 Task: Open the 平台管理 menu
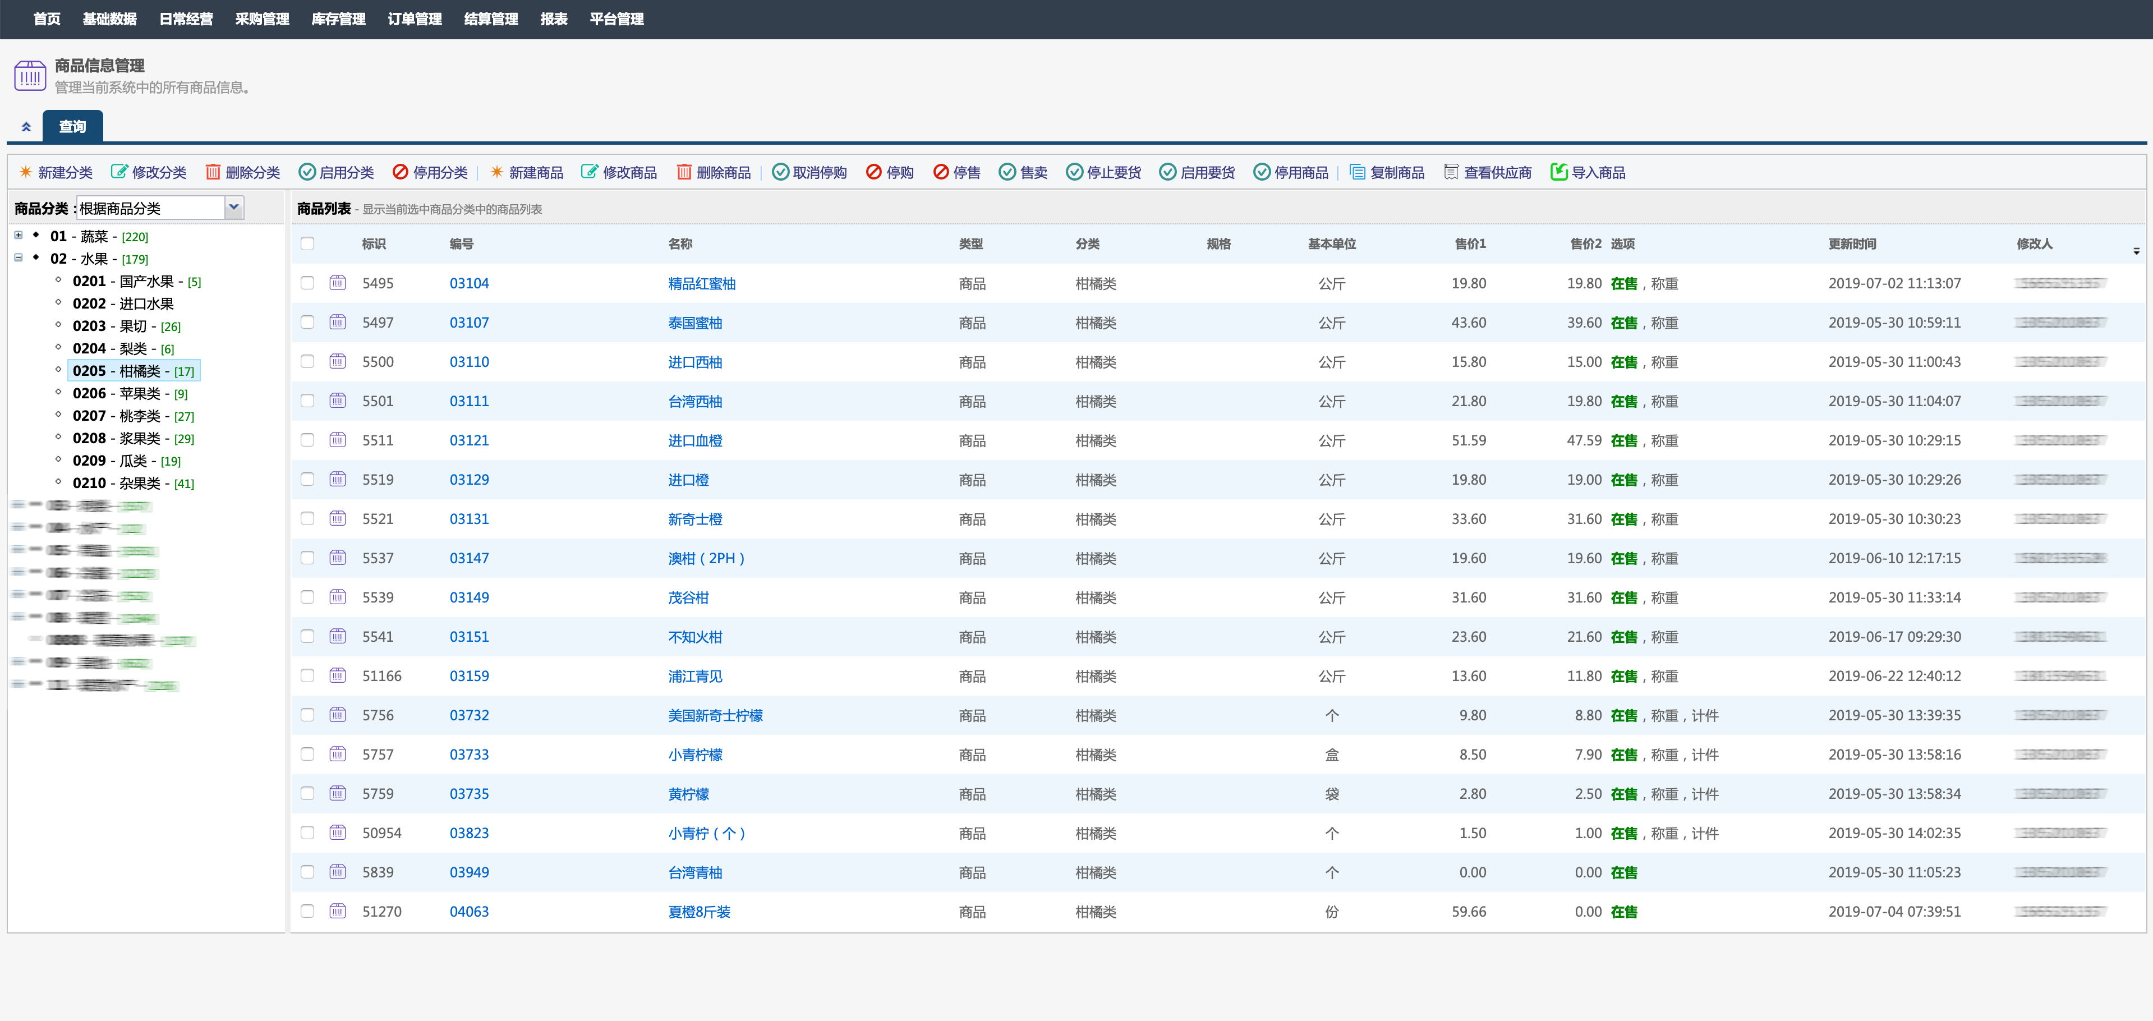coord(616,19)
